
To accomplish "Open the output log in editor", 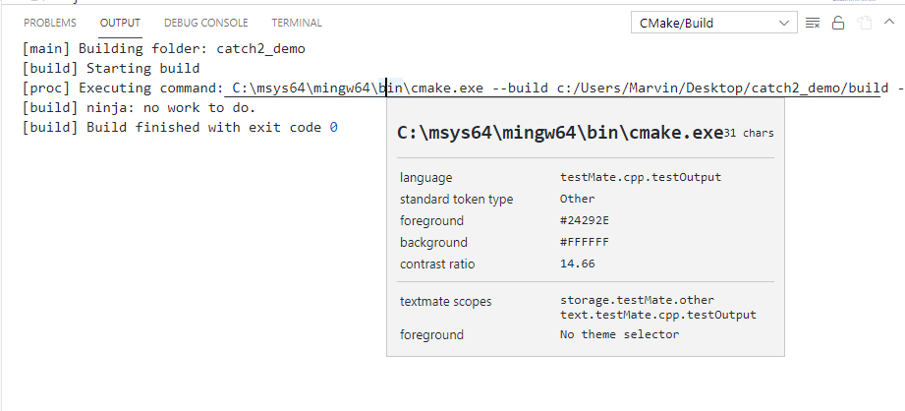I will pos(864,23).
